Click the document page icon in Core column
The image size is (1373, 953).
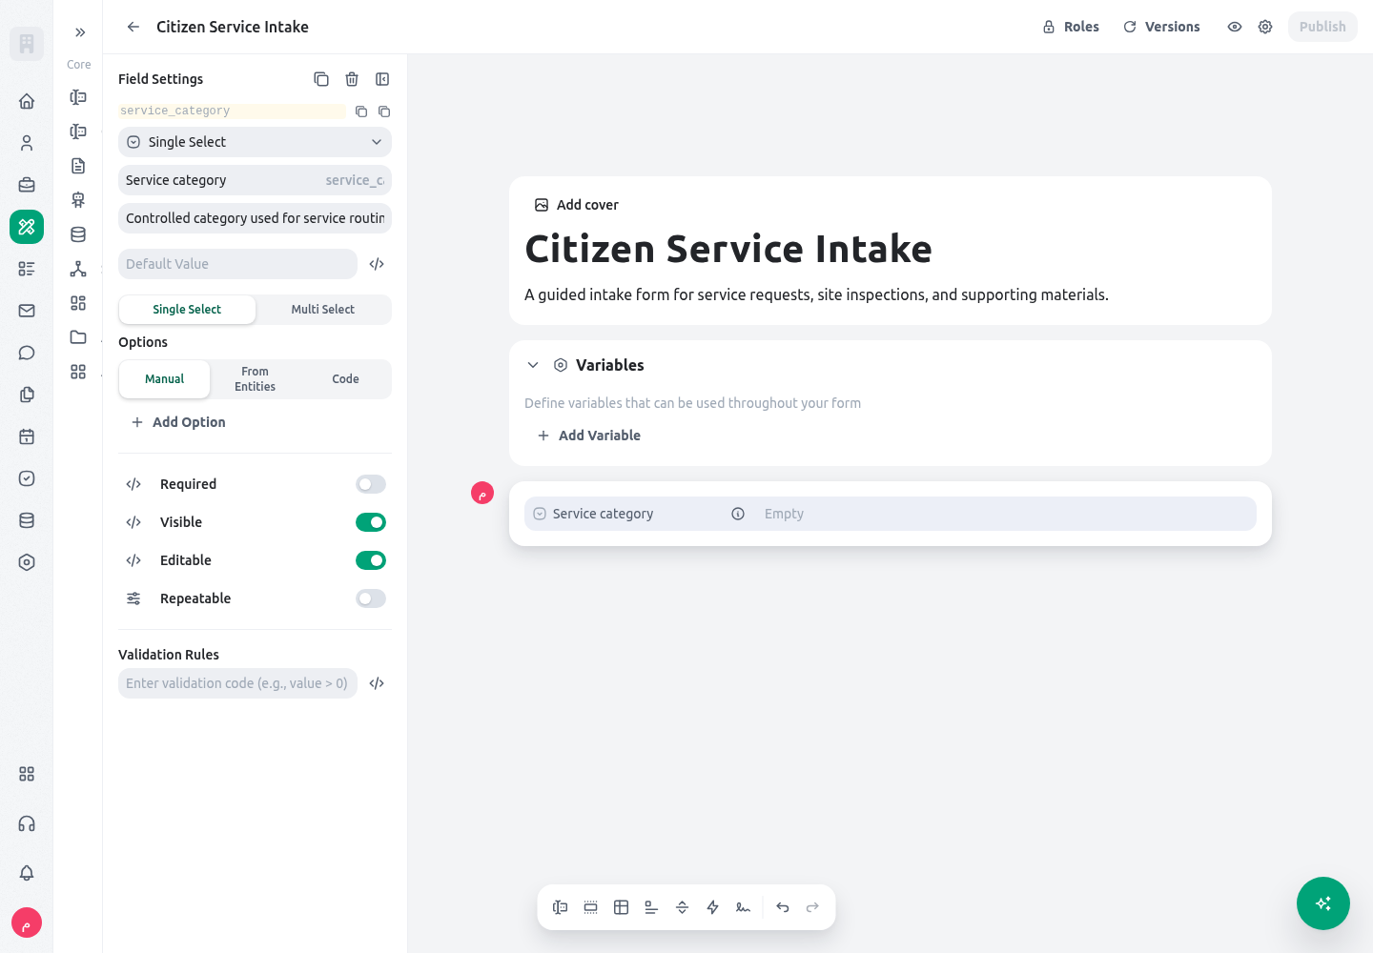pos(78,166)
